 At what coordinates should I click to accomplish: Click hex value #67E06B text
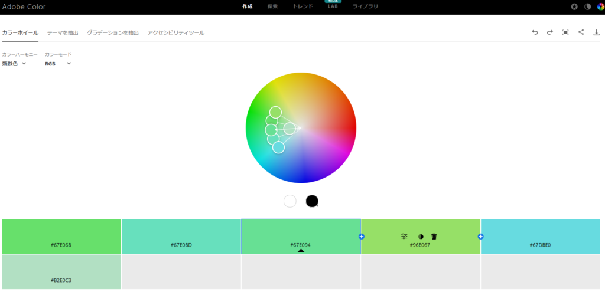(x=61, y=245)
